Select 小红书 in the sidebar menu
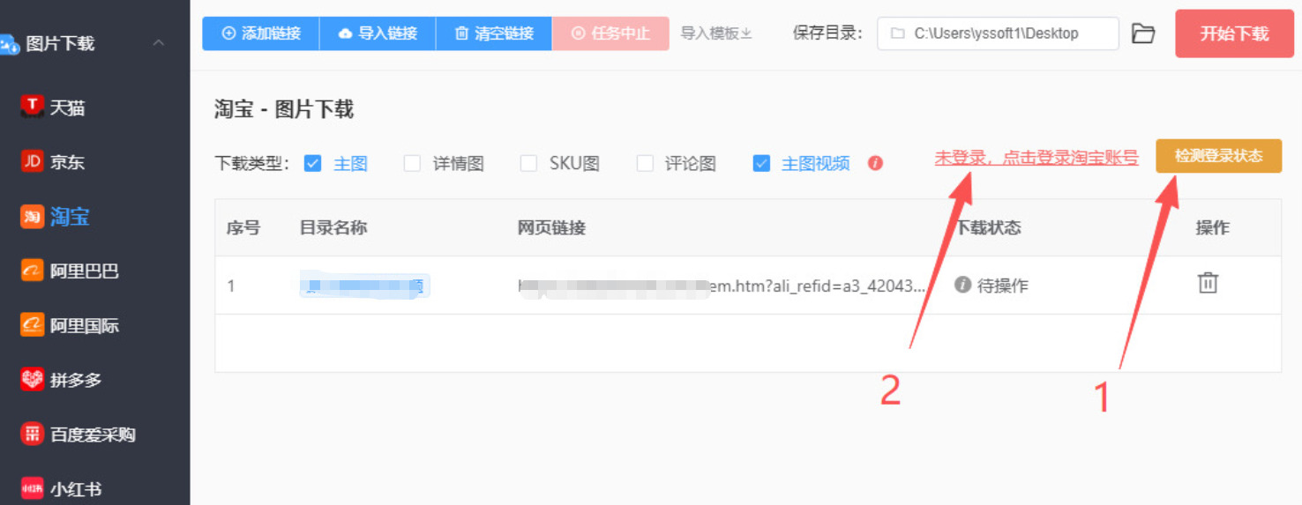1302x505 pixels. point(77,489)
